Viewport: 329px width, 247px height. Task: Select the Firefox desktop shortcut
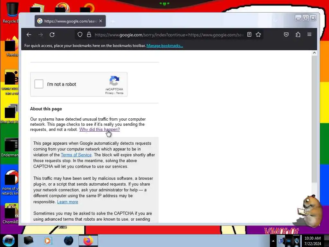12,47
